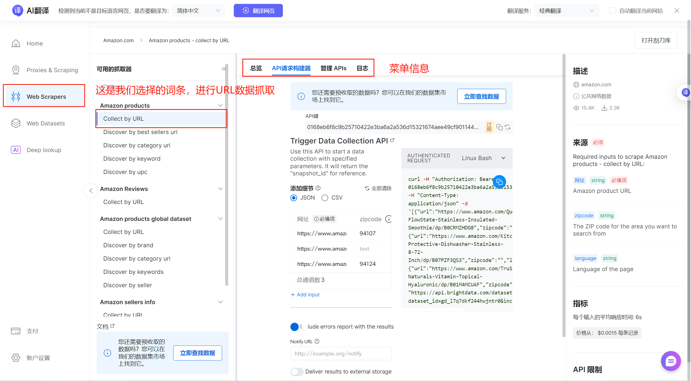The height and width of the screenshot is (381, 691).
Task: Click the zipcode info icon
Action: click(x=388, y=219)
